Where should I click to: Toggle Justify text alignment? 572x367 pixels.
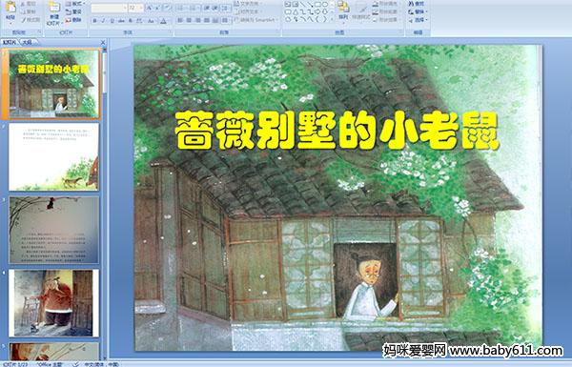(x=207, y=20)
